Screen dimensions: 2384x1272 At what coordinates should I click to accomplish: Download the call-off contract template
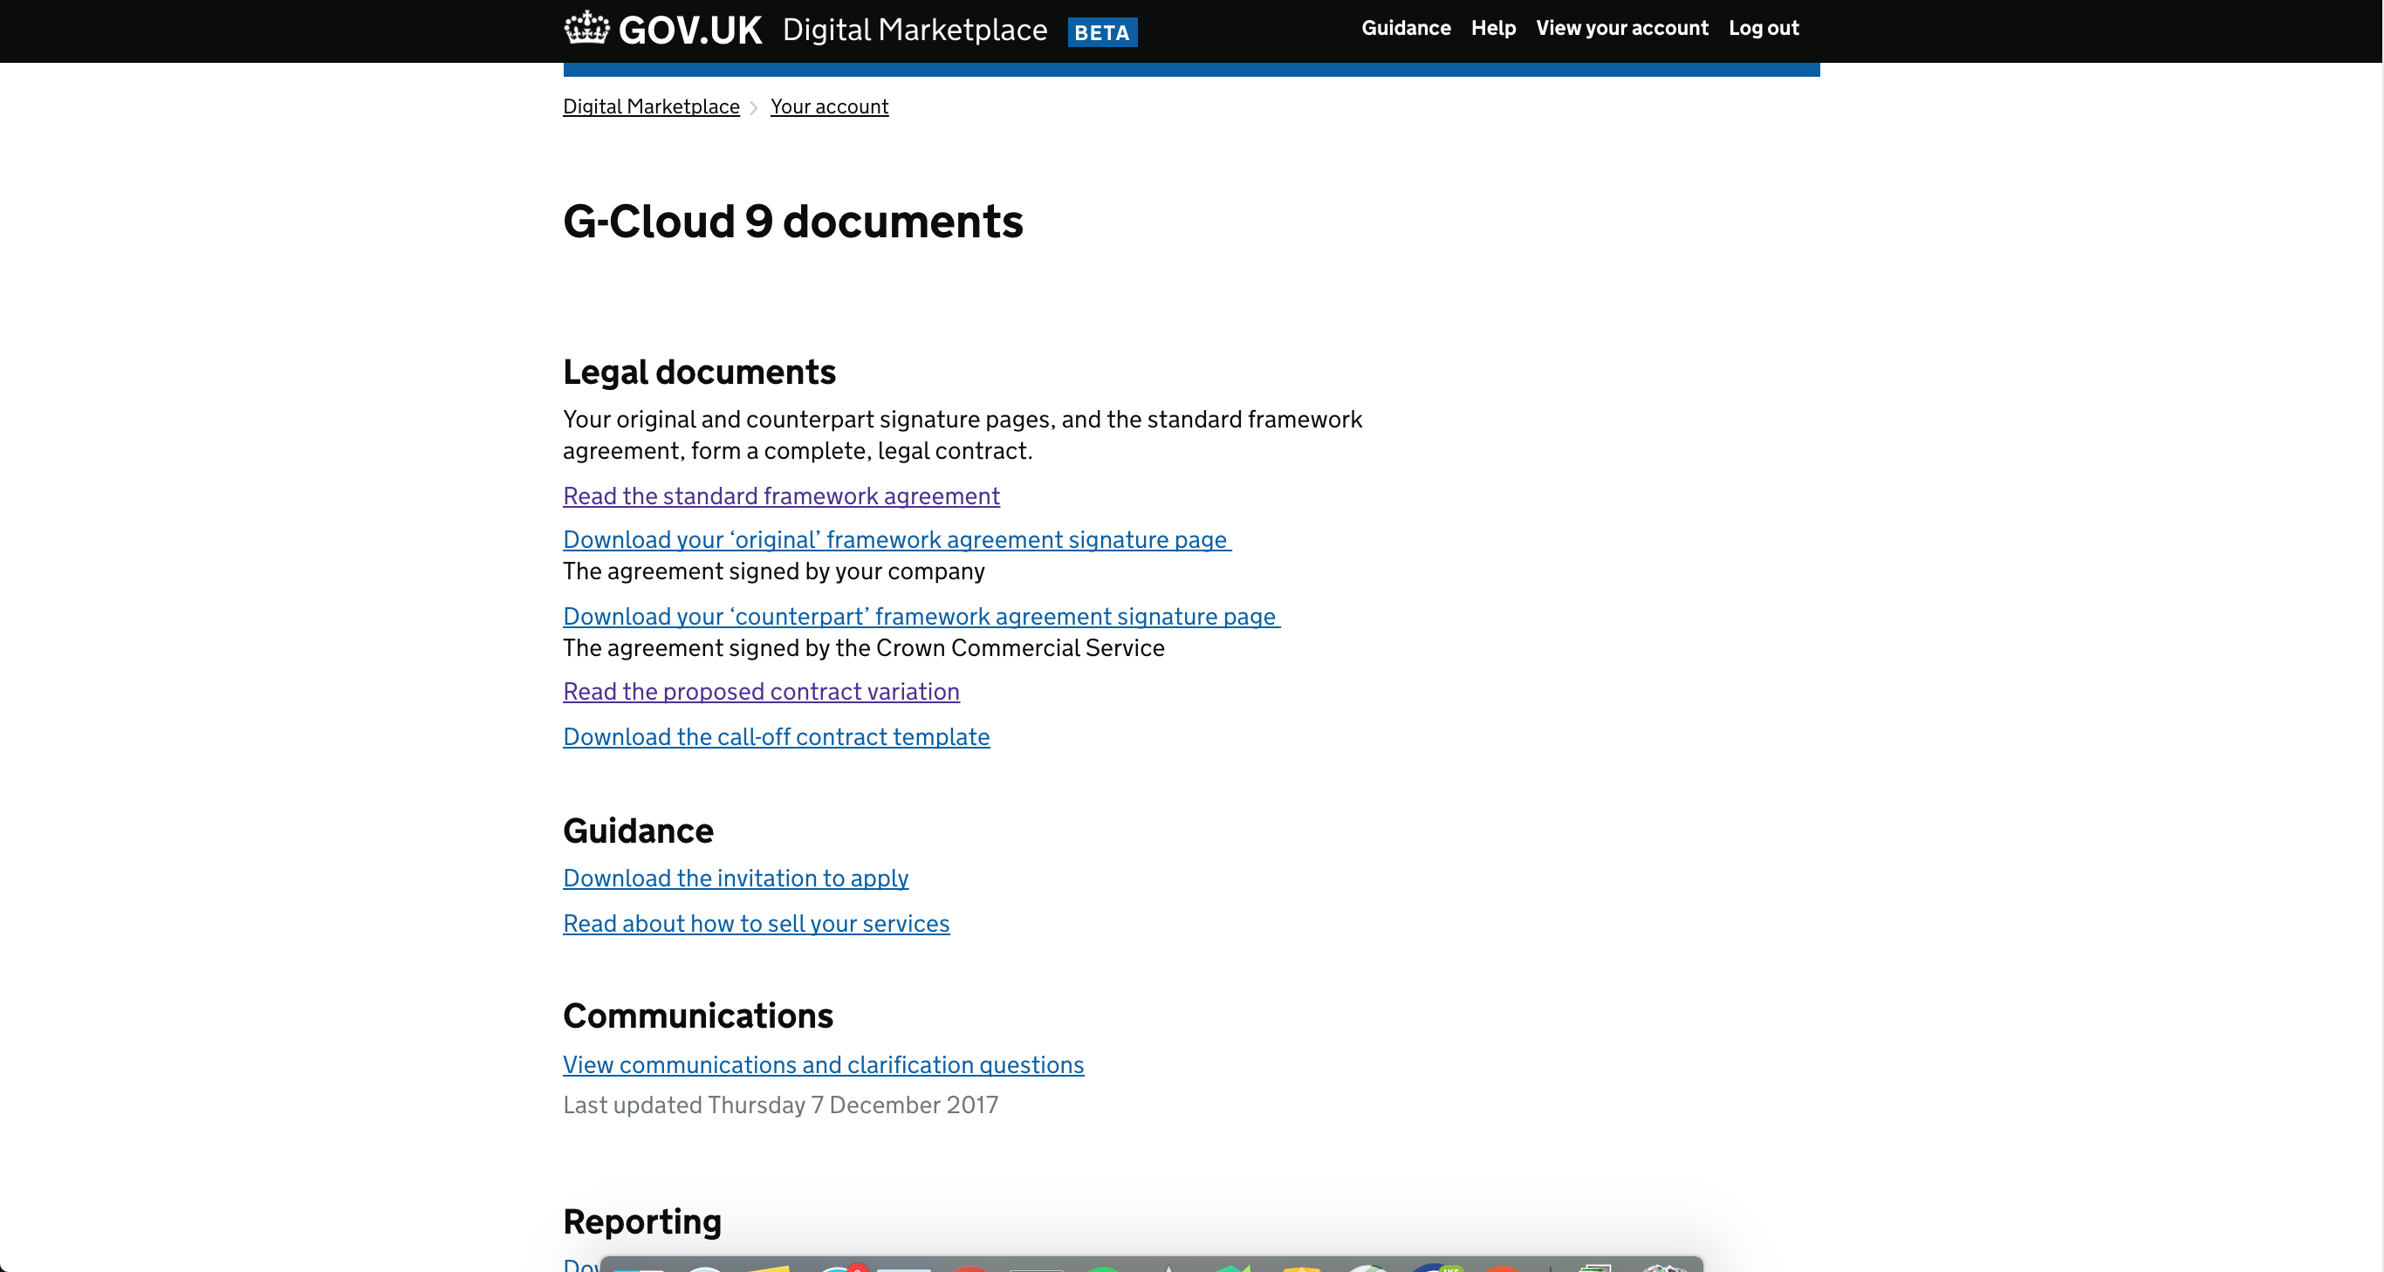pos(776,736)
